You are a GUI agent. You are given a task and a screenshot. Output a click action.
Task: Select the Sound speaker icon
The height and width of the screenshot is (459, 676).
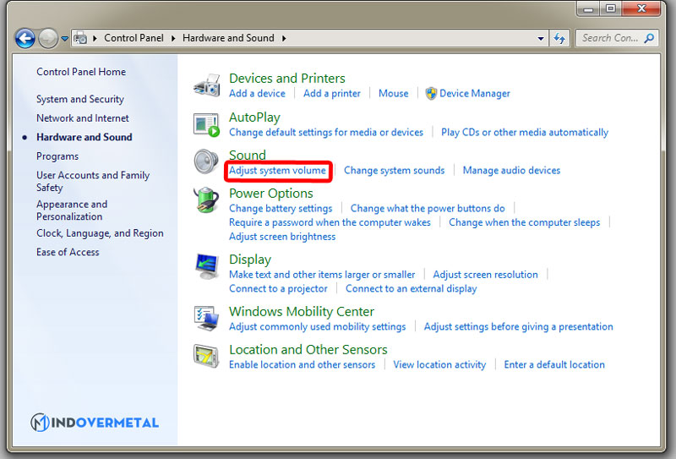(x=206, y=161)
